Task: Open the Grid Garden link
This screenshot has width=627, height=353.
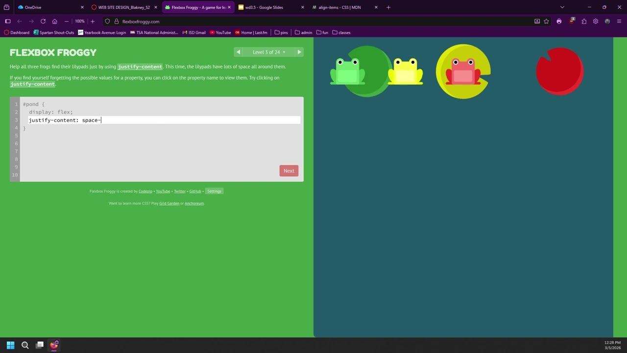Action: 169,203
